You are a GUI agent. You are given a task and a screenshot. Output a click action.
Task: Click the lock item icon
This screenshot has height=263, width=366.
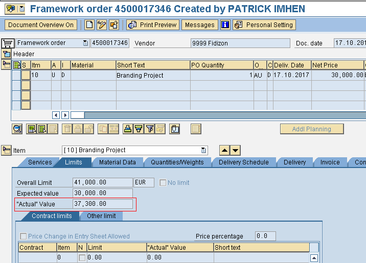coord(78,129)
